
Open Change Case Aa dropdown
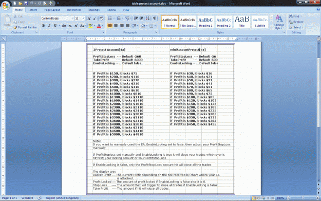(83, 26)
